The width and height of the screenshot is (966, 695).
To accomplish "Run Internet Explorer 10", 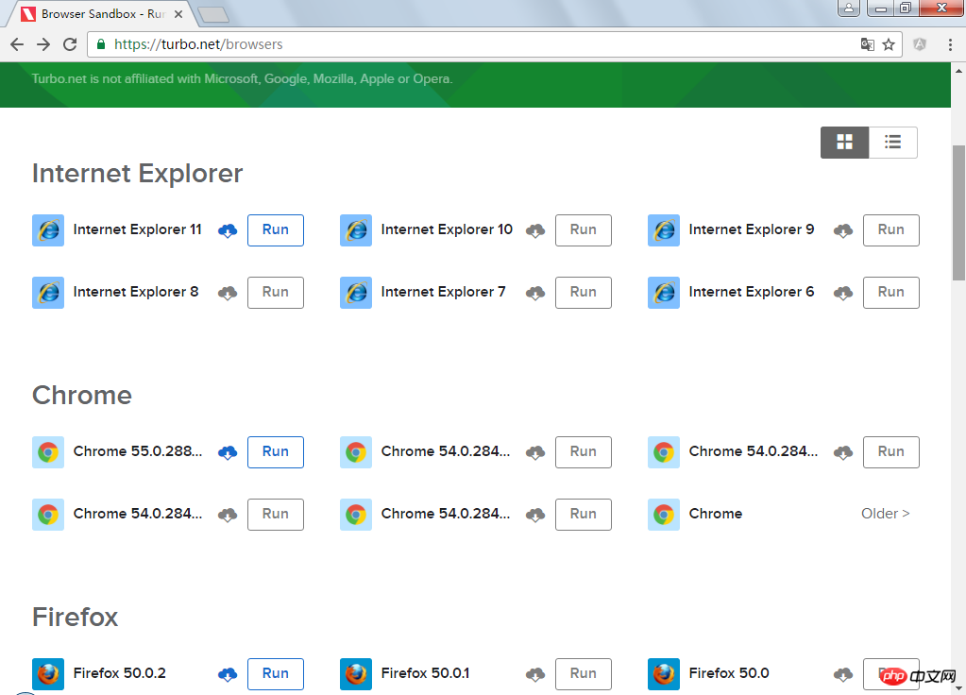I will (584, 230).
